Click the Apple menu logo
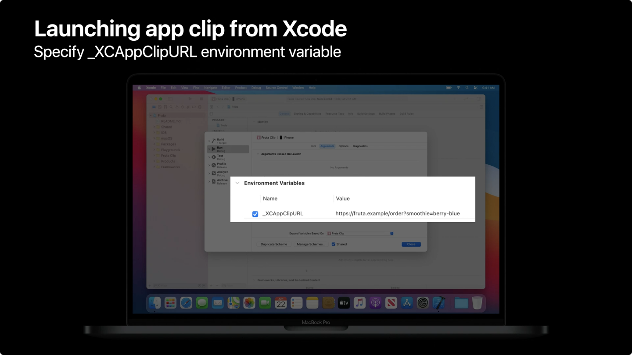632x355 pixels. (140, 88)
